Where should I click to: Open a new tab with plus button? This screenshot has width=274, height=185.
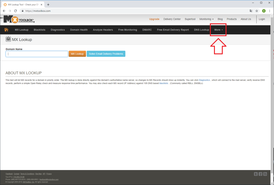coord(48,5)
